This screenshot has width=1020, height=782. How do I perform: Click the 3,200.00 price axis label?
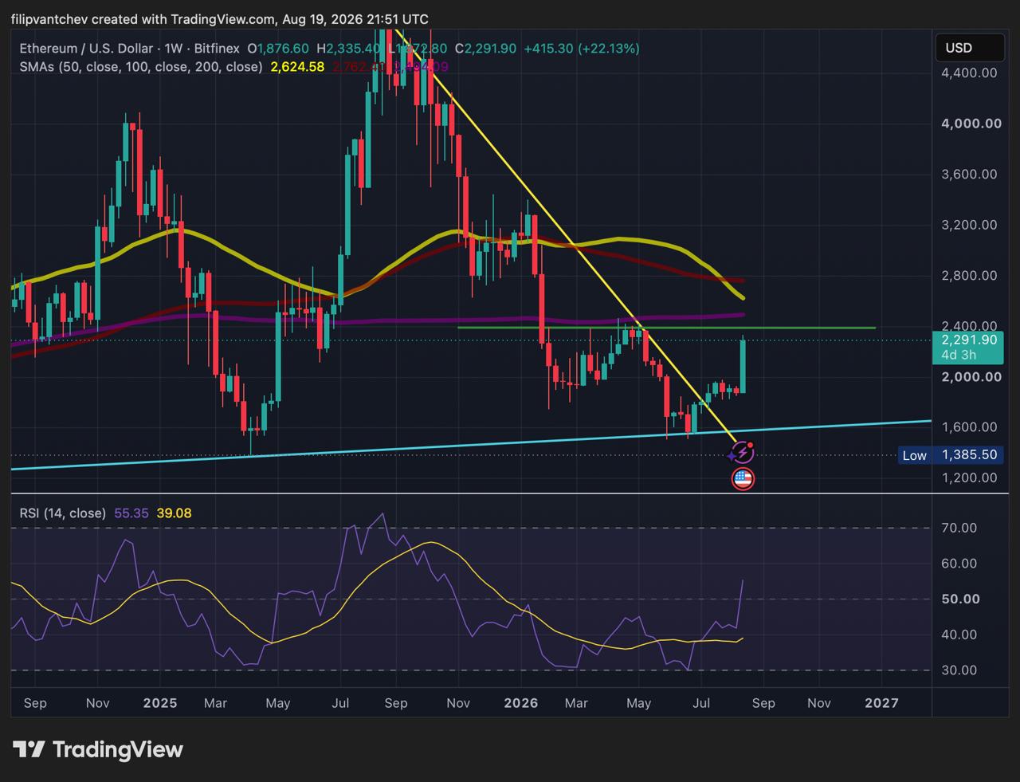969,225
